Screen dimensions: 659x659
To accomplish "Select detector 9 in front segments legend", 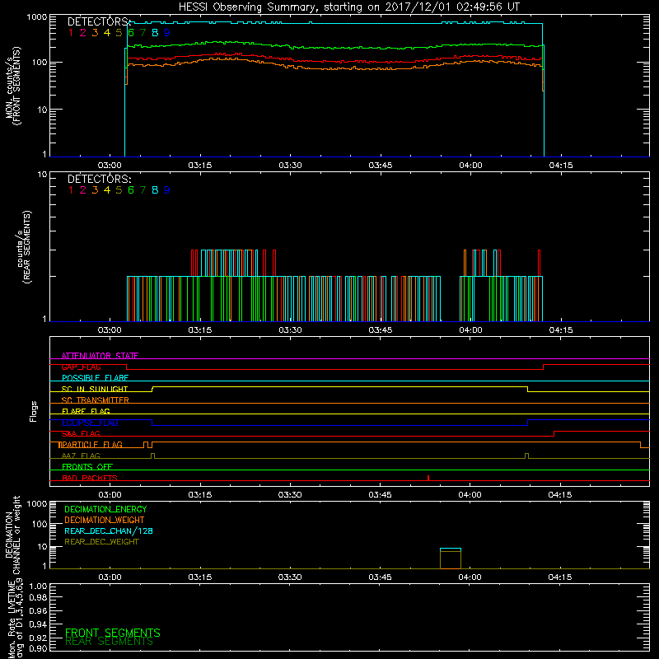I will point(166,32).
